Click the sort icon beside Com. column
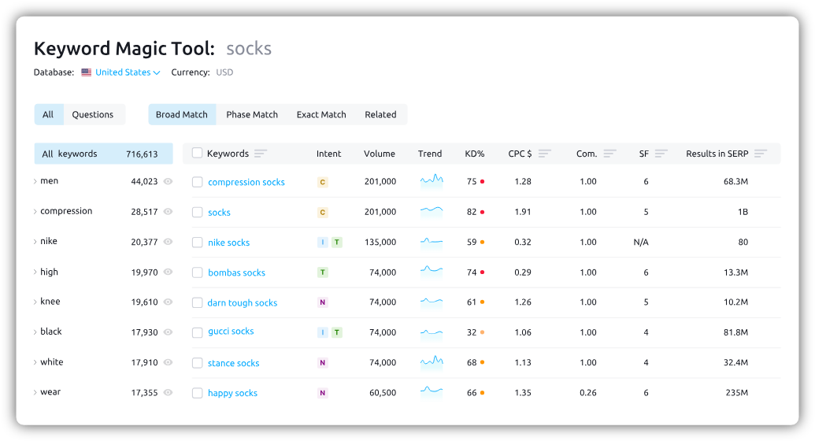 click(609, 154)
